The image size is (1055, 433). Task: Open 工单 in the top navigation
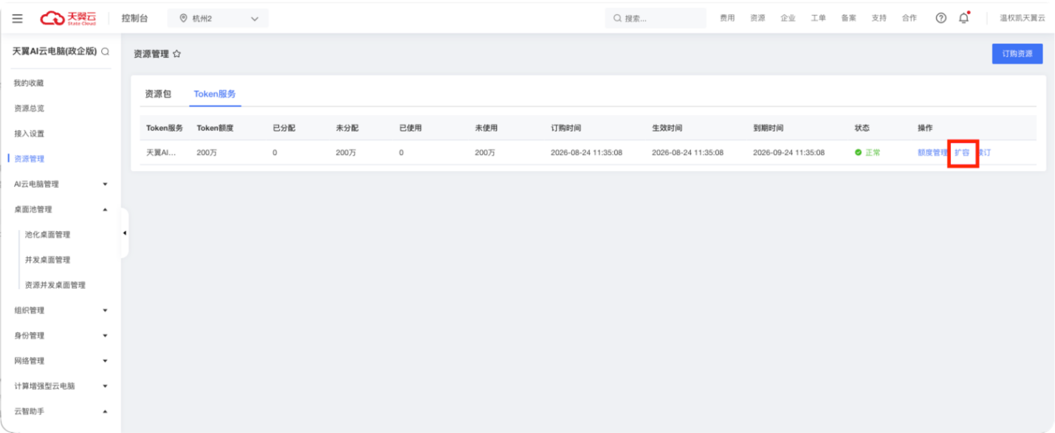pyautogui.click(x=818, y=18)
